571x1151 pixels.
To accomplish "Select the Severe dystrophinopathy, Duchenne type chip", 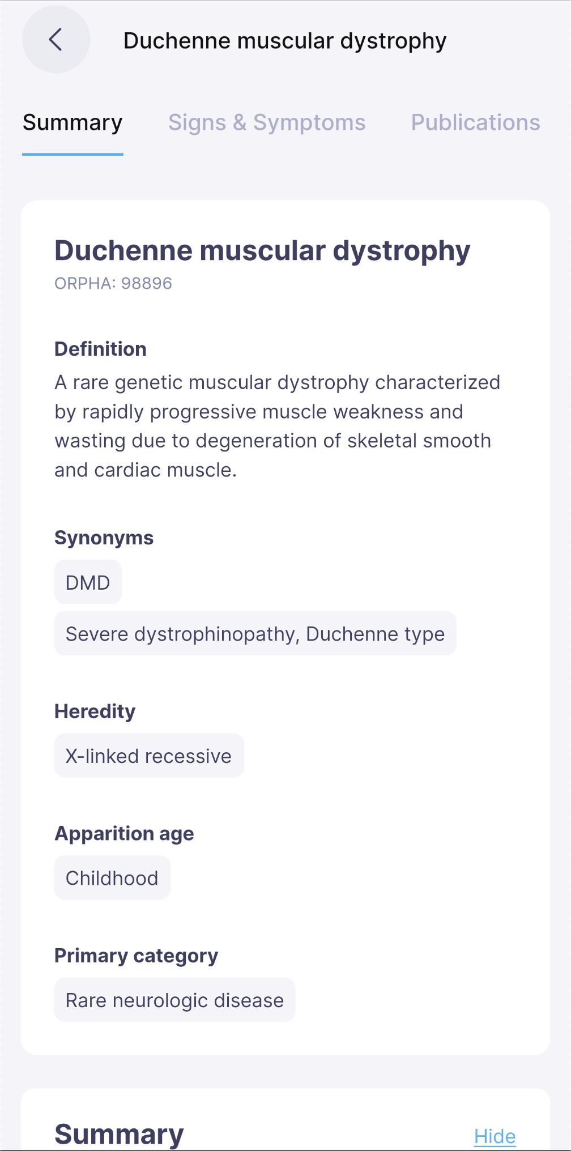I will click(x=255, y=634).
